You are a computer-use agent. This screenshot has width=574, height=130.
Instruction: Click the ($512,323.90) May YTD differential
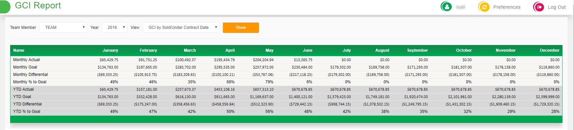(x=262, y=104)
